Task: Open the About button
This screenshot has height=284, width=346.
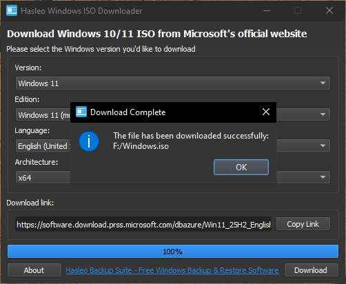Action: pos(34,270)
